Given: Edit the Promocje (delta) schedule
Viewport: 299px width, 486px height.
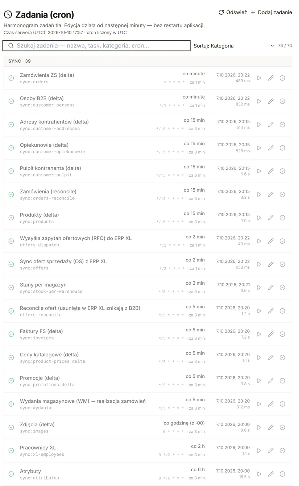Looking at the screenshot, I should tap(271, 381).
